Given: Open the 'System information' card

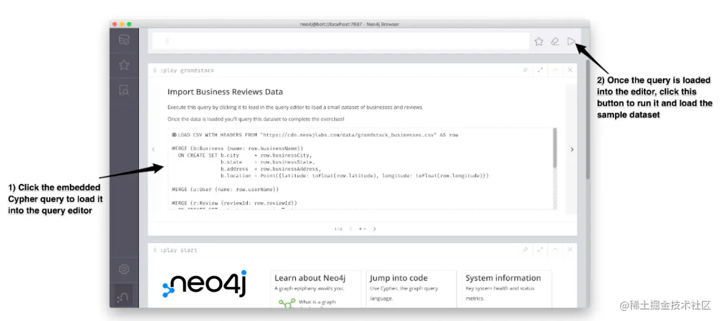Looking at the screenshot, I should pyautogui.click(x=507, y=289).
